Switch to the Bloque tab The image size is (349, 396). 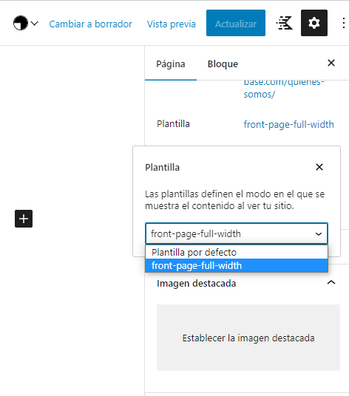(223, 64)
